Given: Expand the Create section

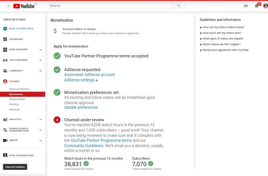Looking at the screenshot, I should coord(40,140).
